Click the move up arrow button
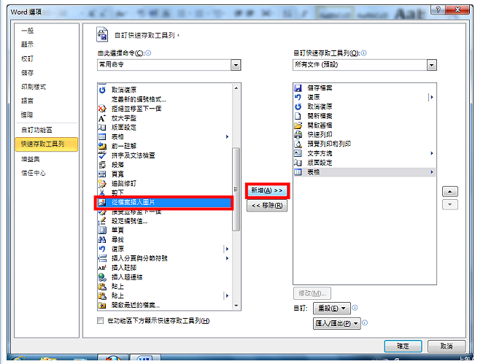 pyautogui.click(x=449, y=192)
